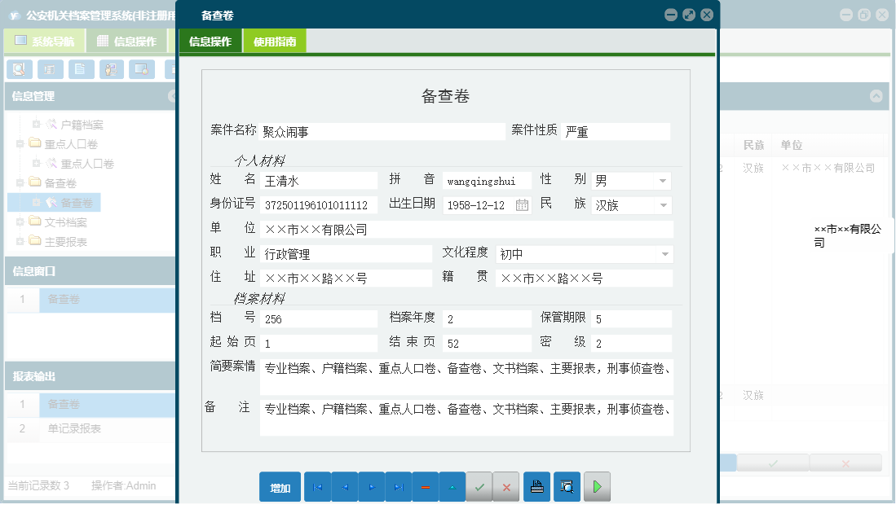The width and height of the screenshot is (896, 509).
Task: Open the 性别 dropdown
Action: click(x=664, y=180)
